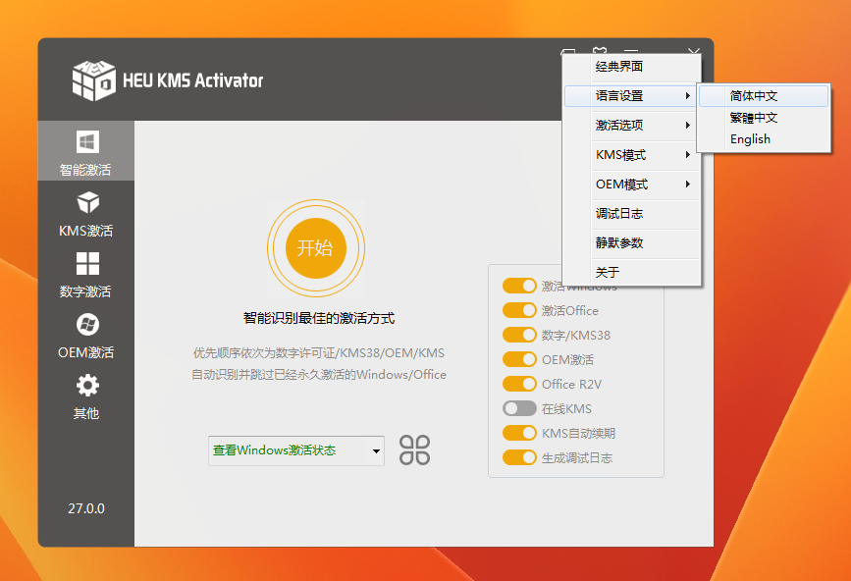Enable the 在线KMS switch
This screenshot has height=581, width=851.
519,408
